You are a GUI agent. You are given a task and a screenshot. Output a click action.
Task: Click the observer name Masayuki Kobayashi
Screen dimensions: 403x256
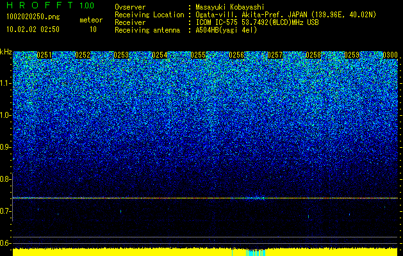point(230,7)
